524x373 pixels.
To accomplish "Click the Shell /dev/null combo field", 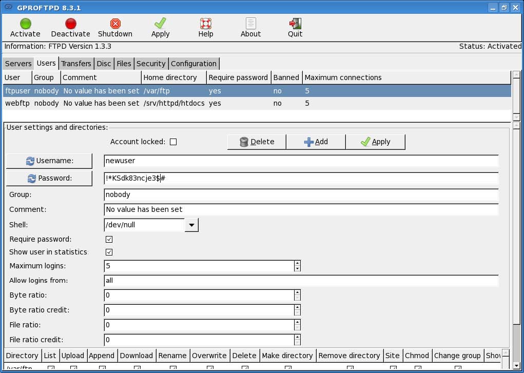I will click(144, 225).
